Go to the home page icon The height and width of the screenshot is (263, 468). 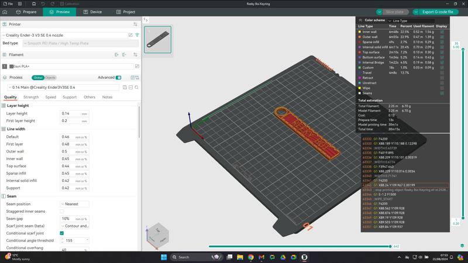pos(5,12)
